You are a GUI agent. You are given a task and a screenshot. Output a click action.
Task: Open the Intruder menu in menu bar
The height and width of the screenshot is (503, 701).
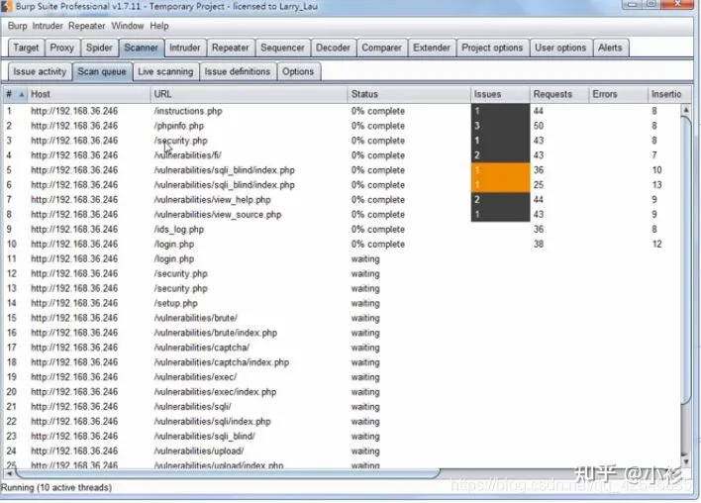[48, 26]
